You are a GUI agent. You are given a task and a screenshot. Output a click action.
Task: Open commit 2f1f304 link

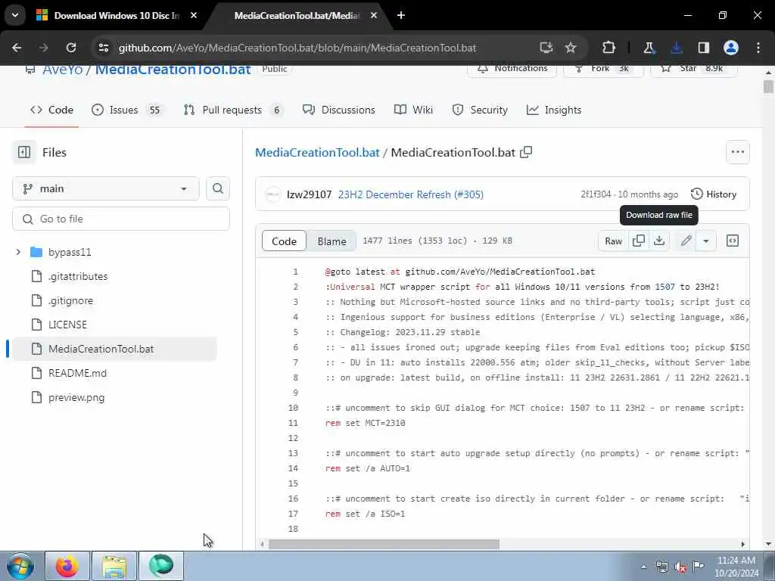[596, 194]
